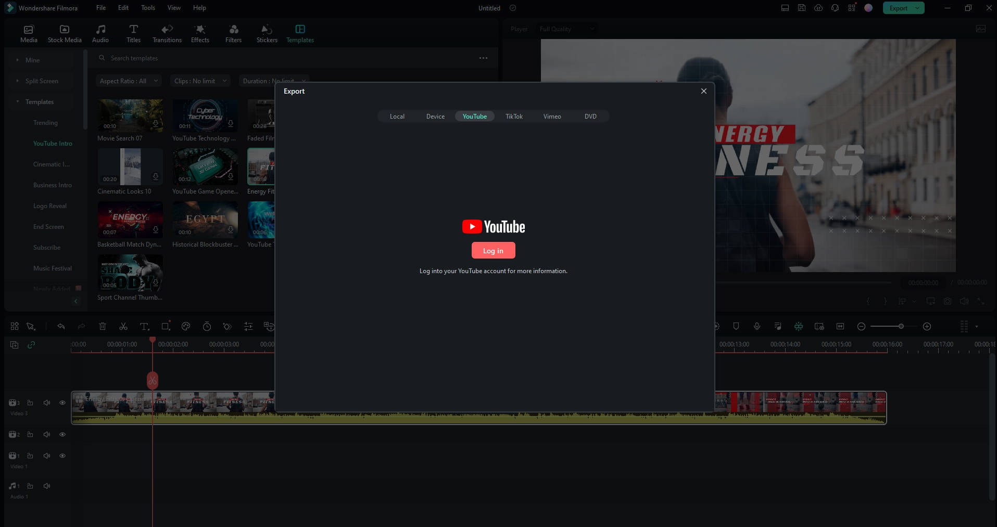
Task: Open the Speed stopwatch tool
Action: [207, 326]
